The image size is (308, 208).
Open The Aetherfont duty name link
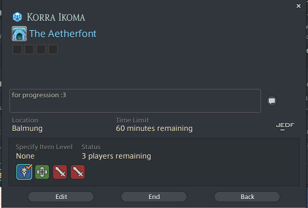[63, 34]
